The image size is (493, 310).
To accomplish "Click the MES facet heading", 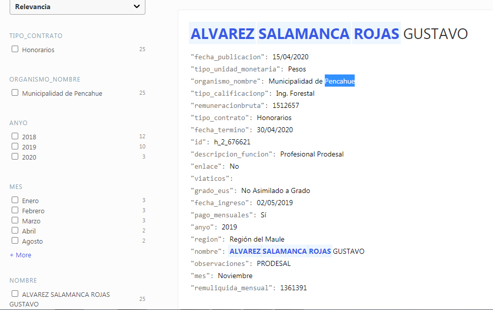I will point(16,187).
